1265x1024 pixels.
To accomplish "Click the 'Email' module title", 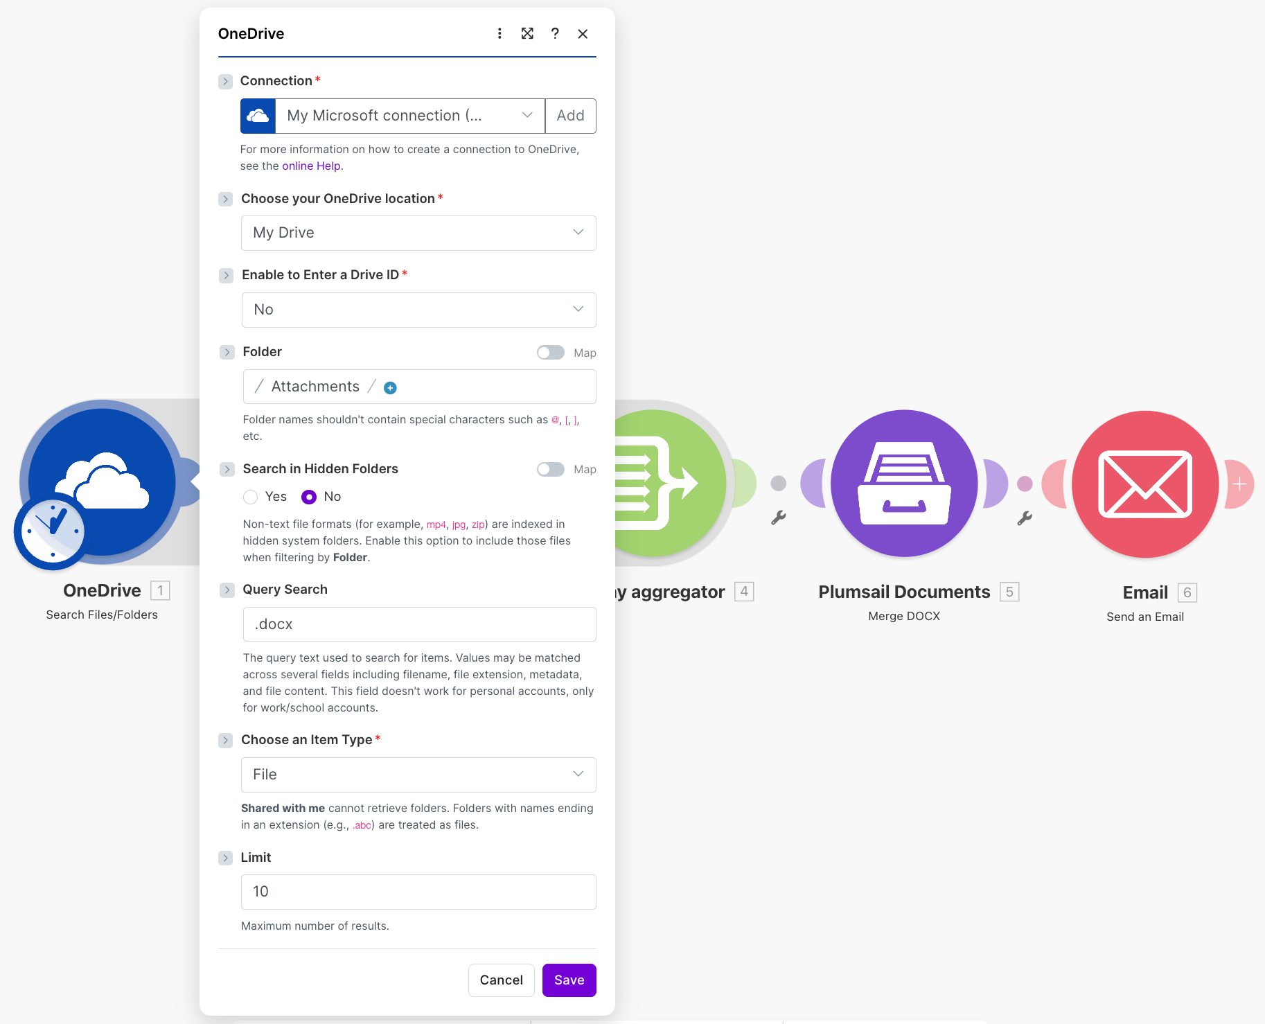I will coord(1145,593).
